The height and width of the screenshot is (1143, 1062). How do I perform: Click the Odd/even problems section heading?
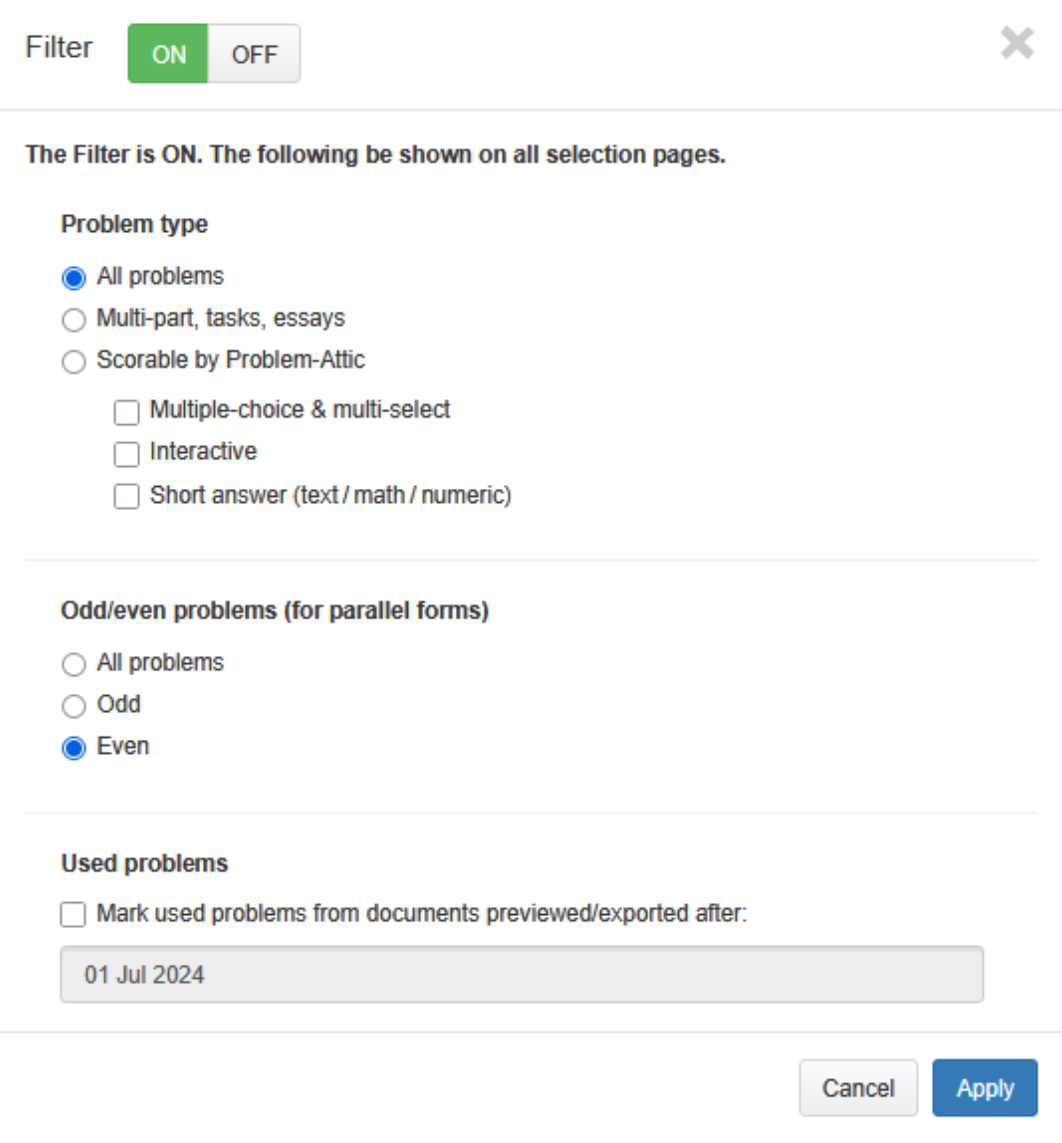coord(275,610)
